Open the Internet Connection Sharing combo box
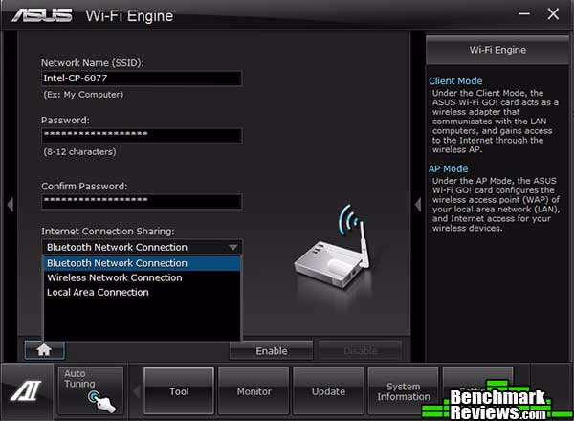 pyautogui.click(x=142, y=247)
